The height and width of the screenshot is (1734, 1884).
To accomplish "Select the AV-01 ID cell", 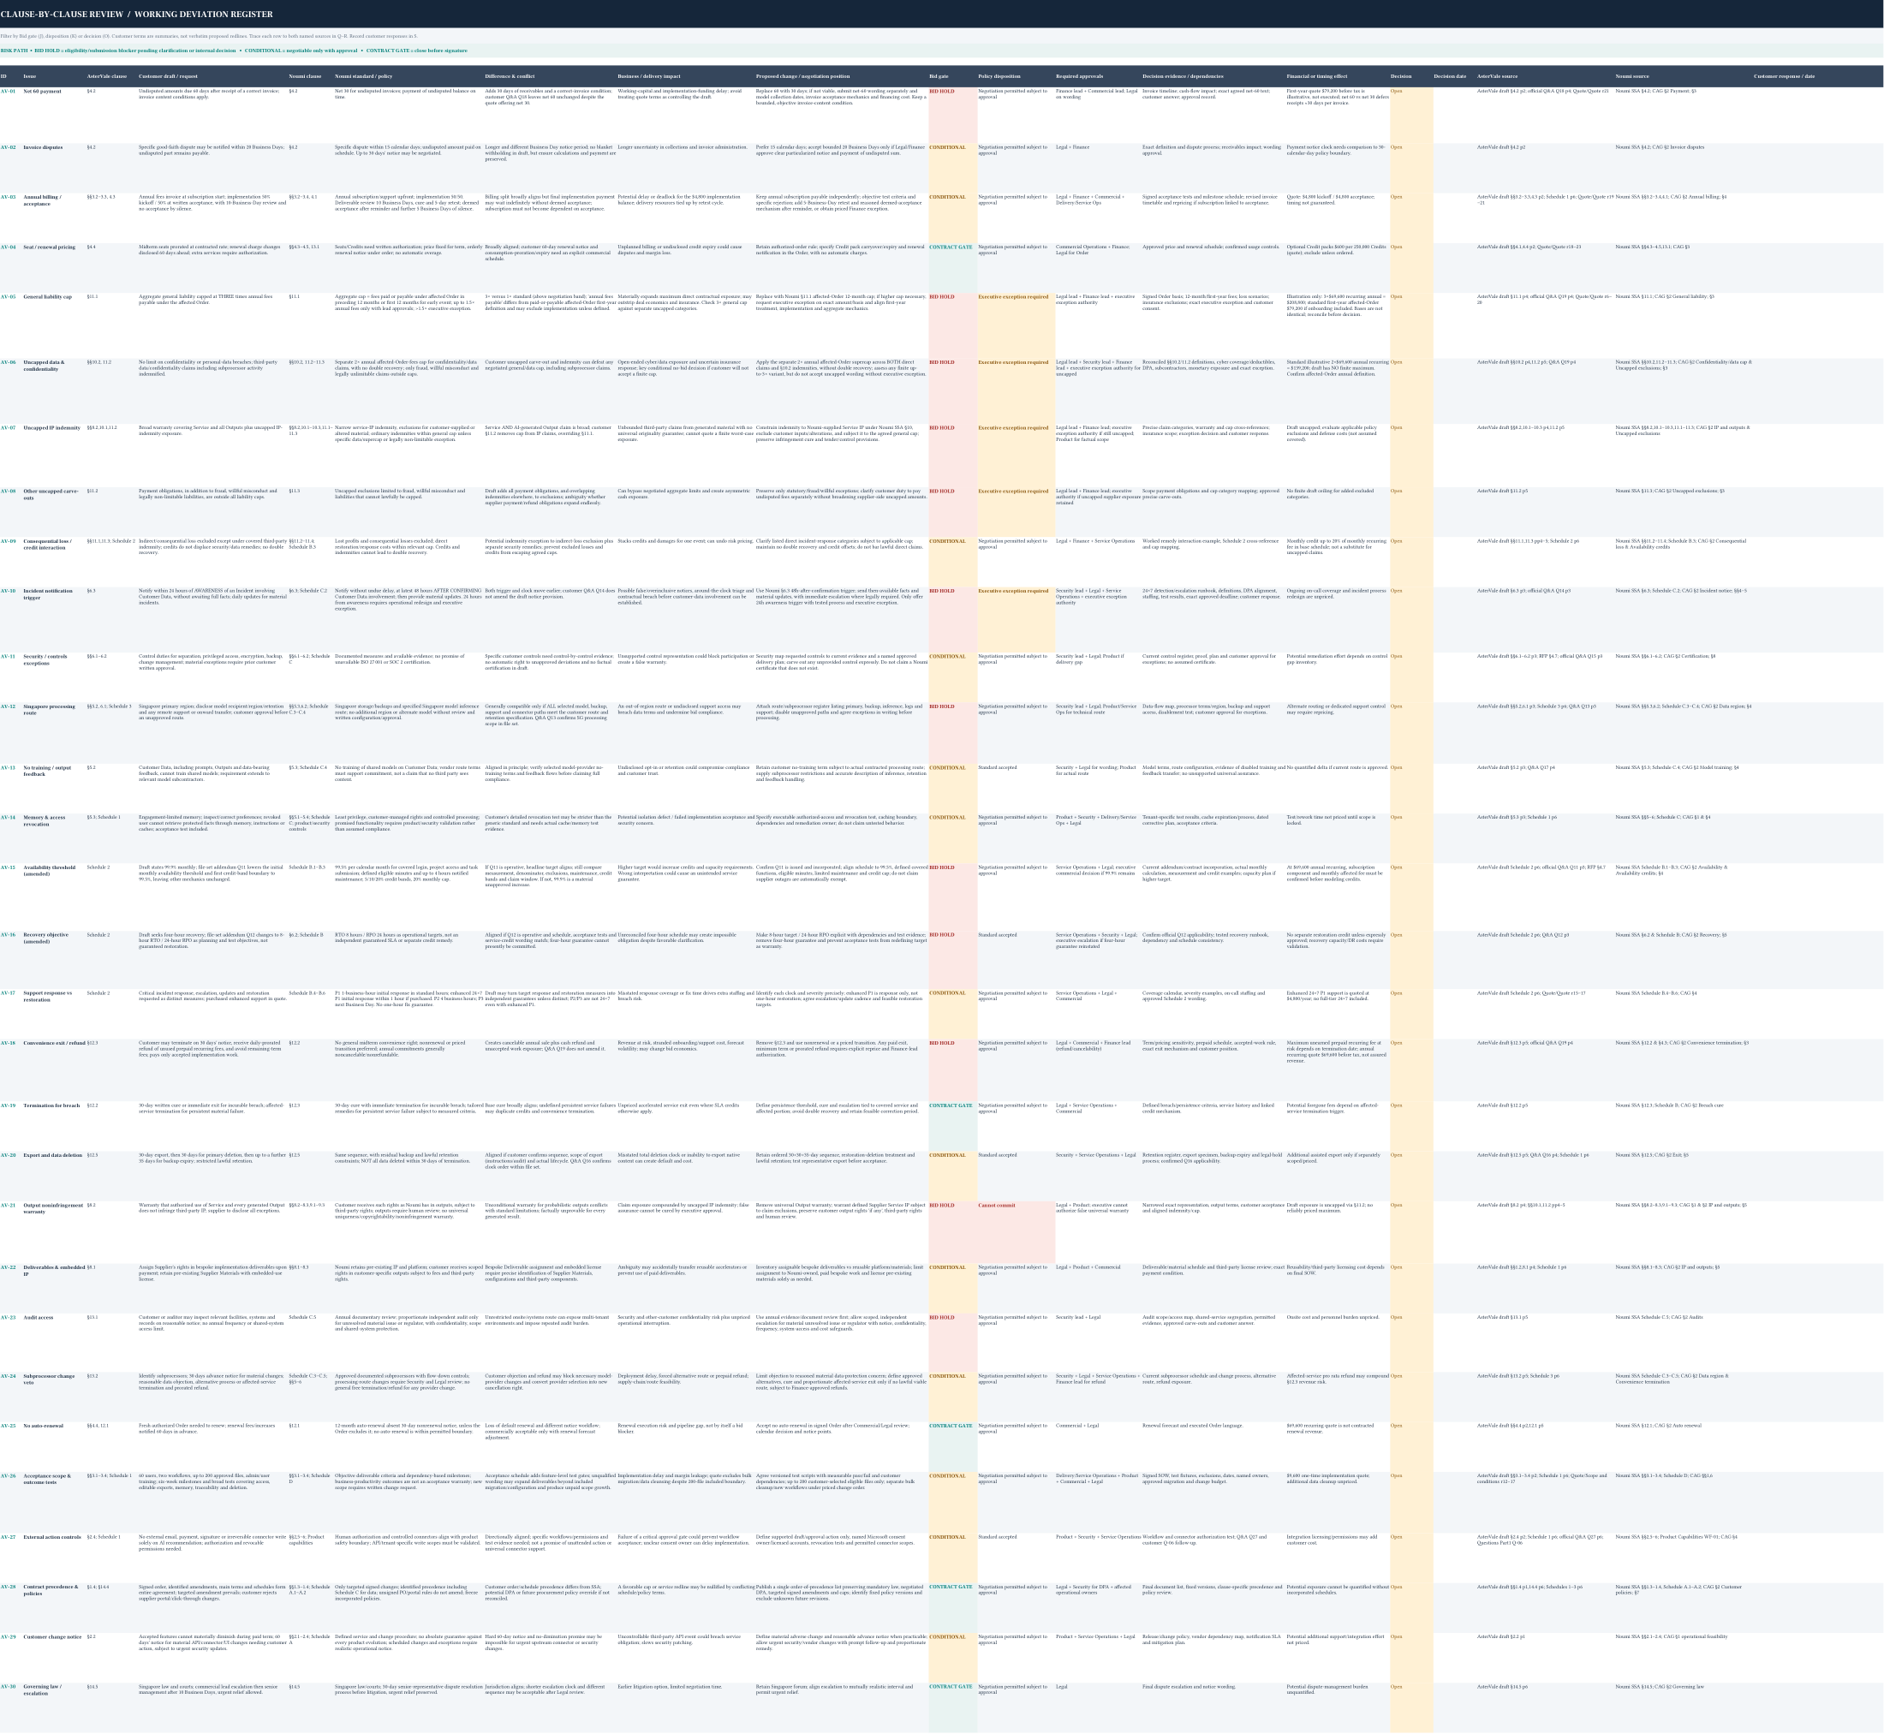I will point(11,115).
